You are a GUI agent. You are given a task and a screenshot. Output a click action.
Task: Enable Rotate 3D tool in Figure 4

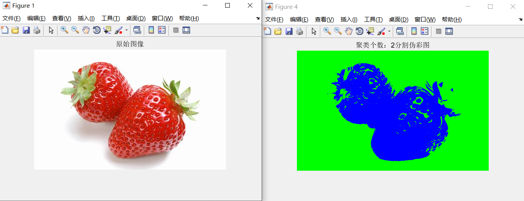click(x=359, y=31)
